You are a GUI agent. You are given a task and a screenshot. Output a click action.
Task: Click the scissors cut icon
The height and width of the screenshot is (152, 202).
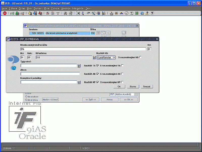(78, 13)
